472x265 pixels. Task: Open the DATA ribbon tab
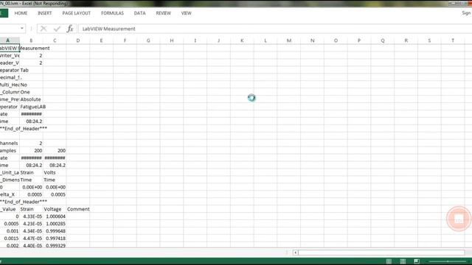click(139, 13)
